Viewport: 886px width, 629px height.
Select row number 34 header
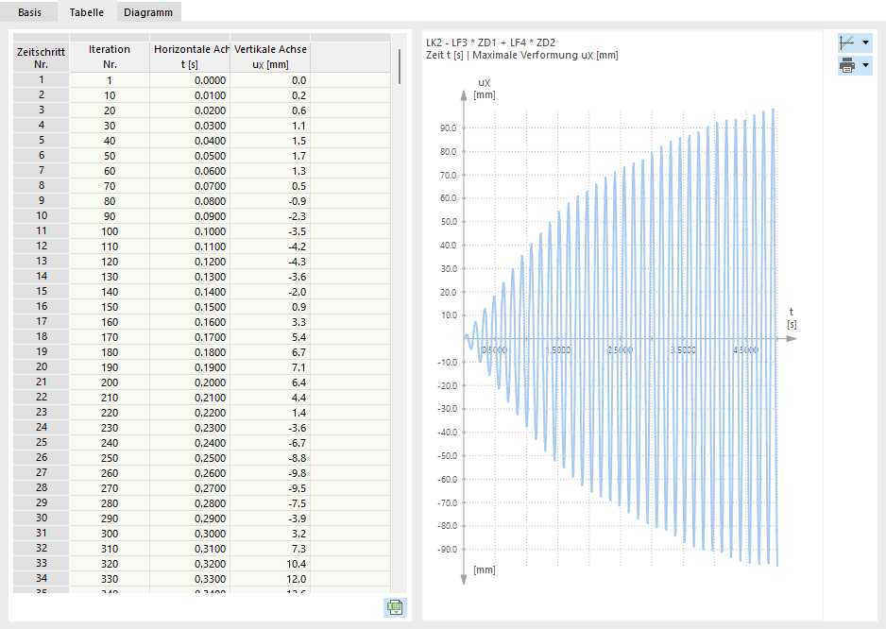tap(42, 578)
